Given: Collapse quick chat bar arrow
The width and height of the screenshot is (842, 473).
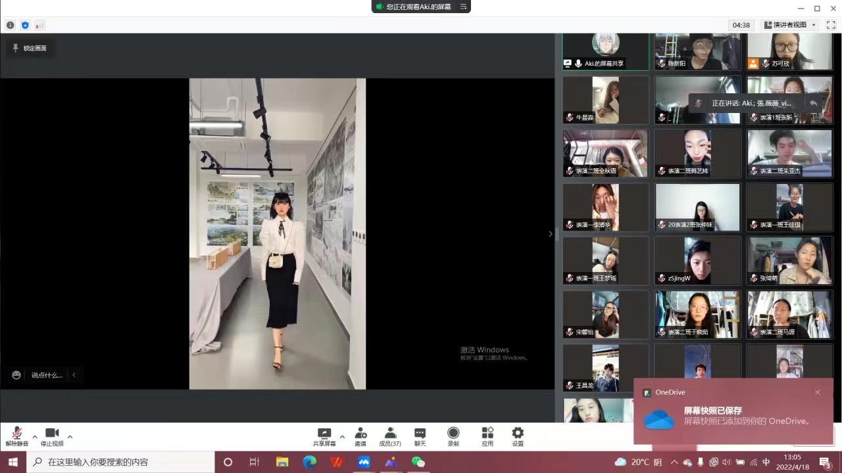Looking at the screenshot, I should pyautogui.click(x=74, y=375).
